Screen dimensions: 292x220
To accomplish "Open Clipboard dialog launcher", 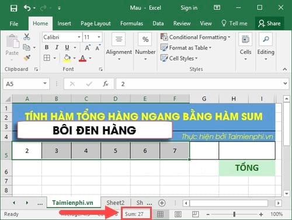I will tap(36, 69).
